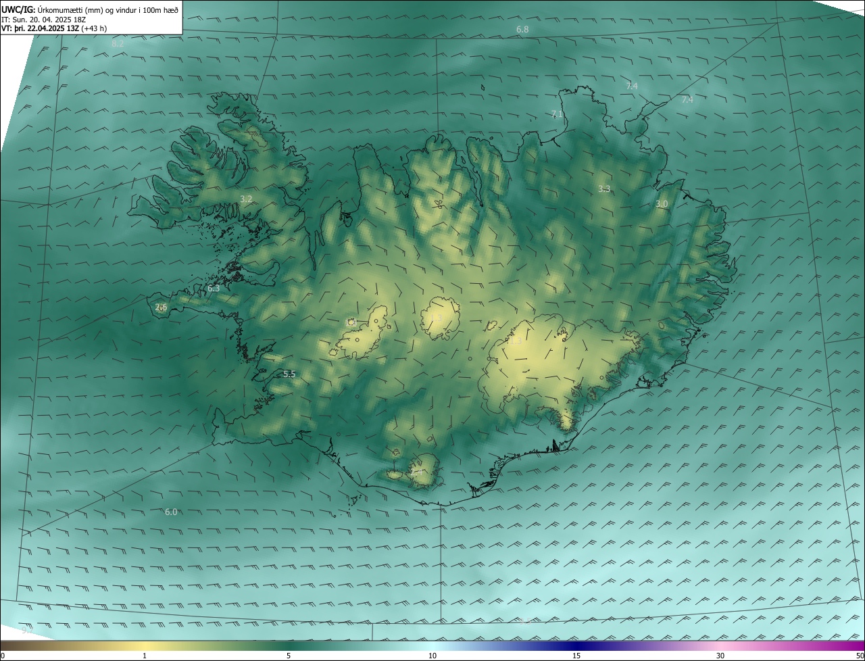Click the 5.5 value label on the map

coord(289,374)
